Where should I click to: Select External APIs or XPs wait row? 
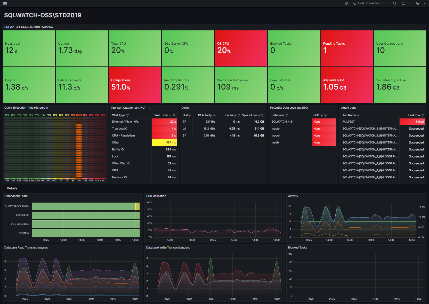(144, 122)
